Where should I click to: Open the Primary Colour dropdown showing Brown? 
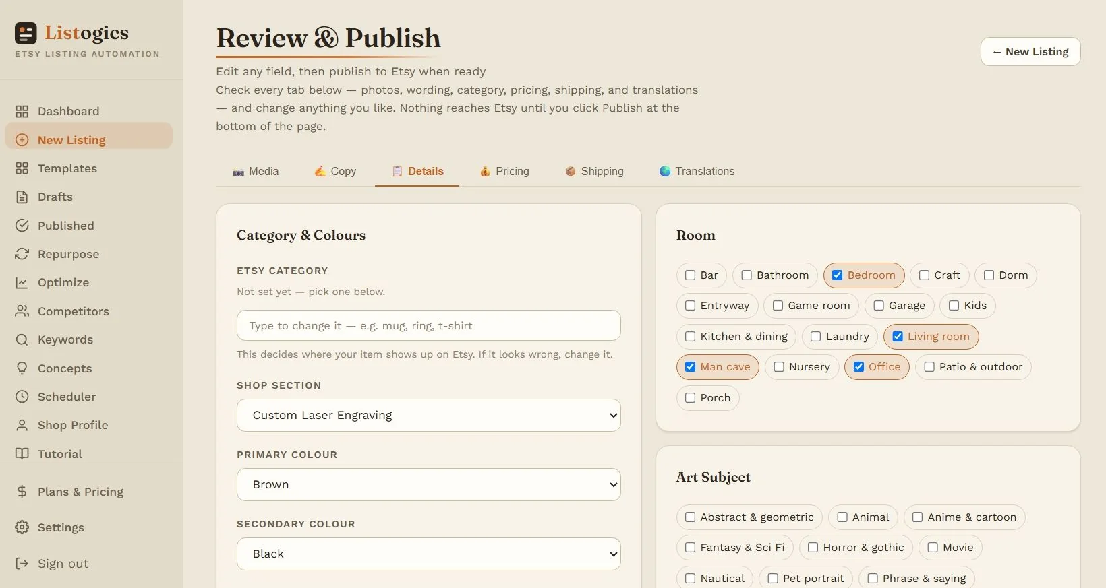(x=429, y=485)
